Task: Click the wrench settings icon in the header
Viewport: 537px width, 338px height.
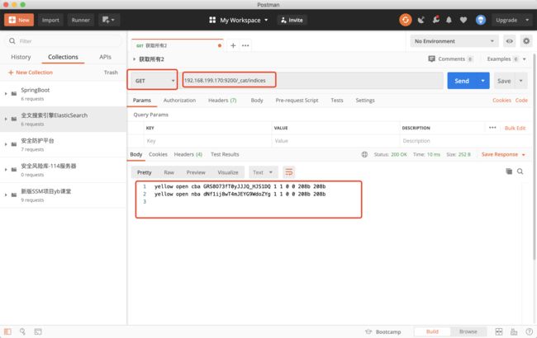Action: click(435, 20)
